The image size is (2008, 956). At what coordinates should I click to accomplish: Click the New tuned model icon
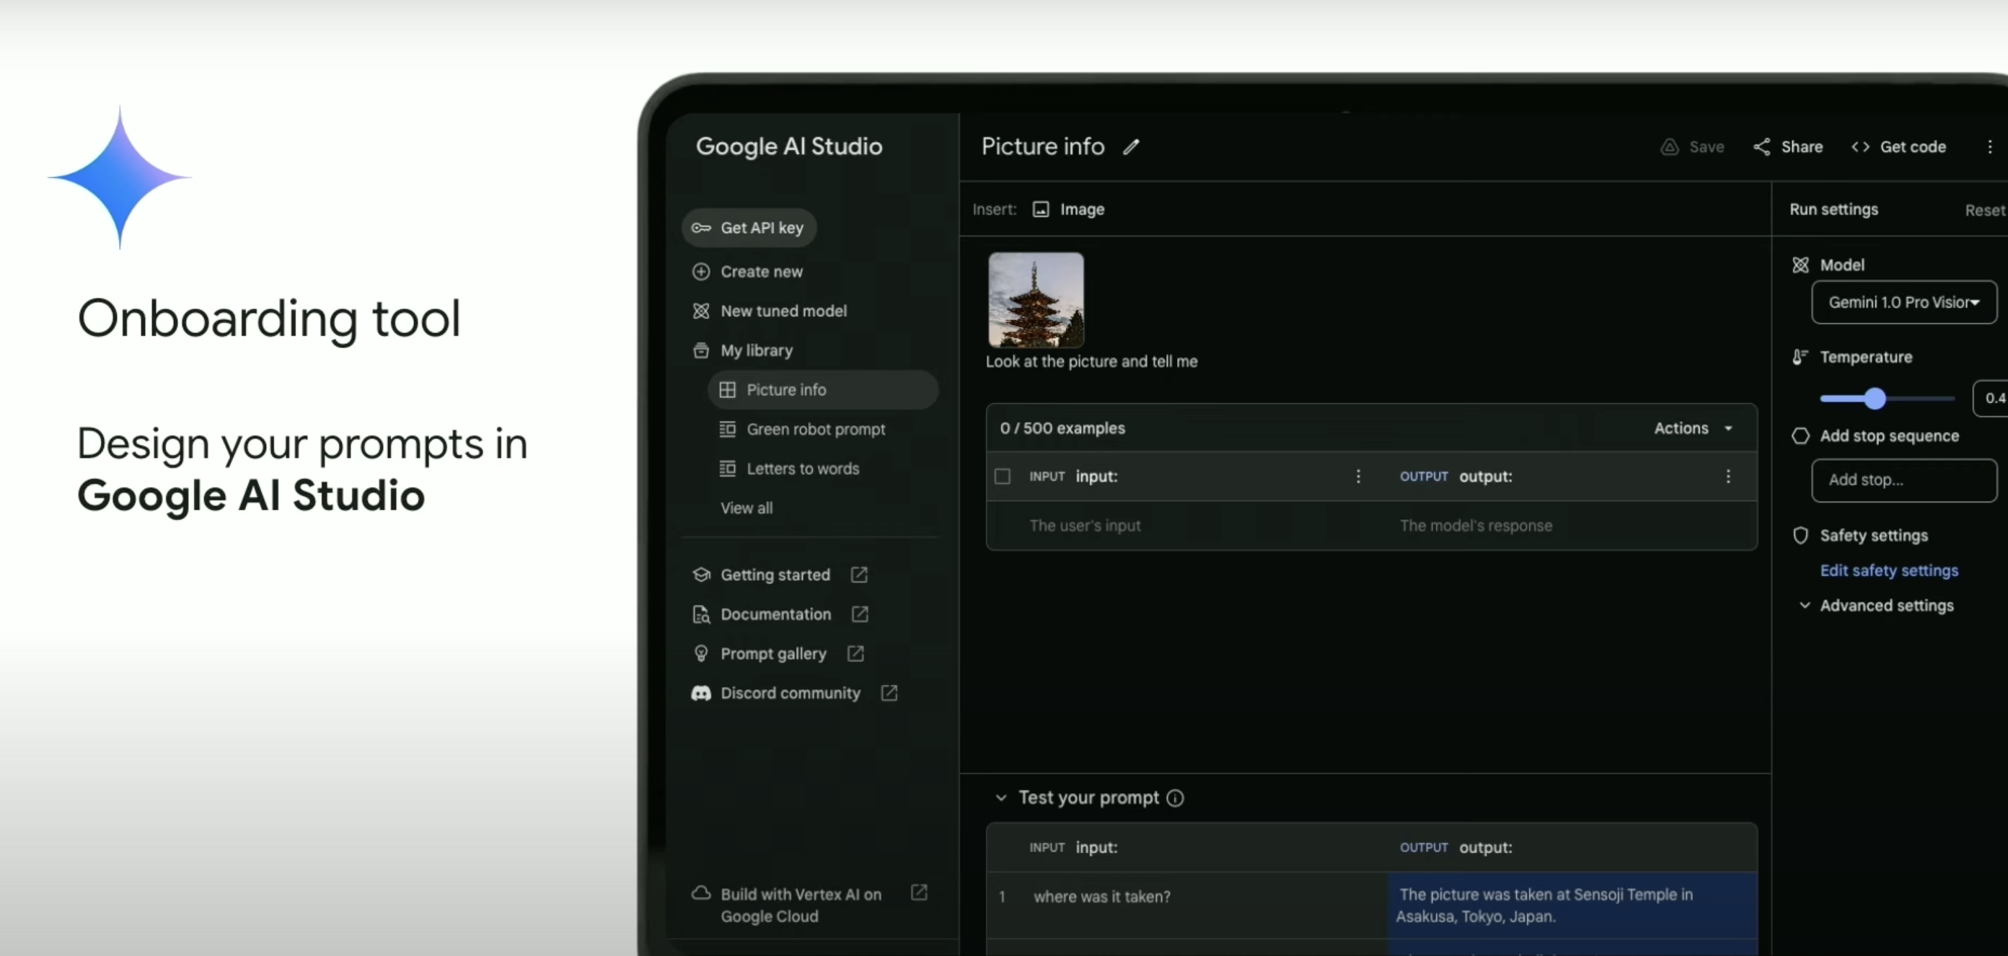click(x=701, y=311)
